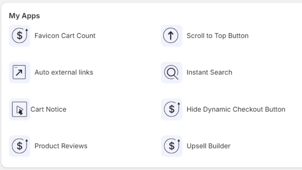The width and height of the screenshot is (302, 170).
Task: Click the Hide Dynamic Checkout Button icon
Action: click(x=172, y=109)
